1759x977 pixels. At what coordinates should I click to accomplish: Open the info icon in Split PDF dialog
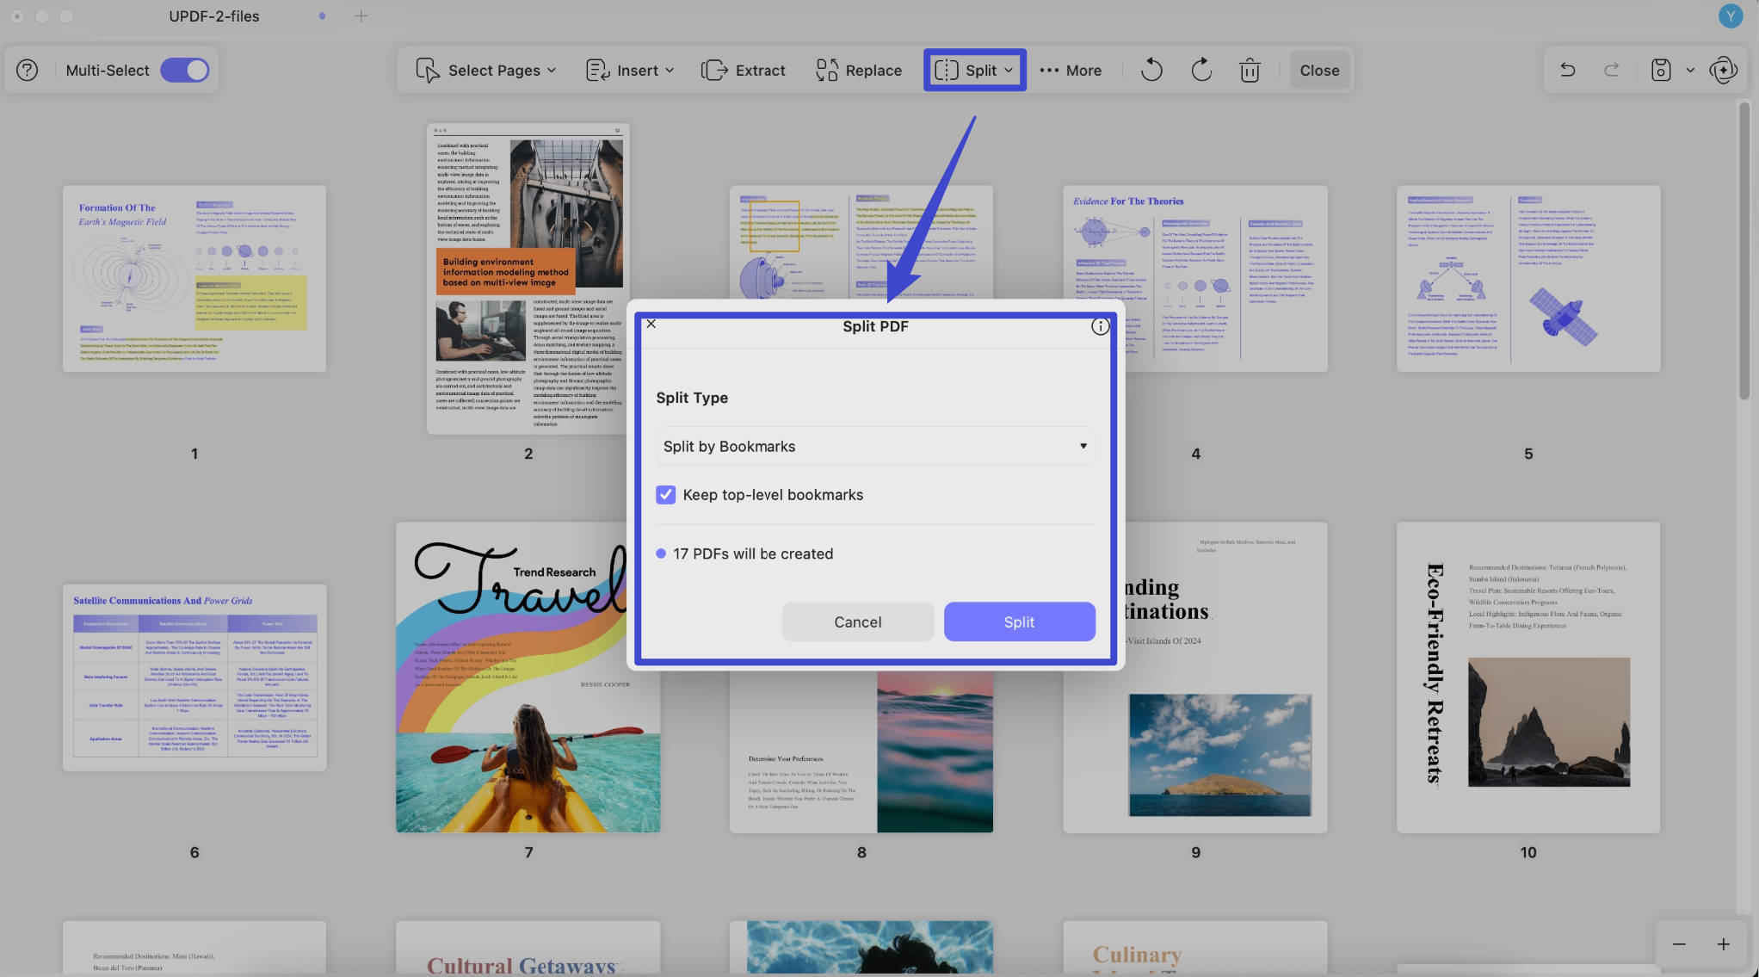coord(1100,326)
